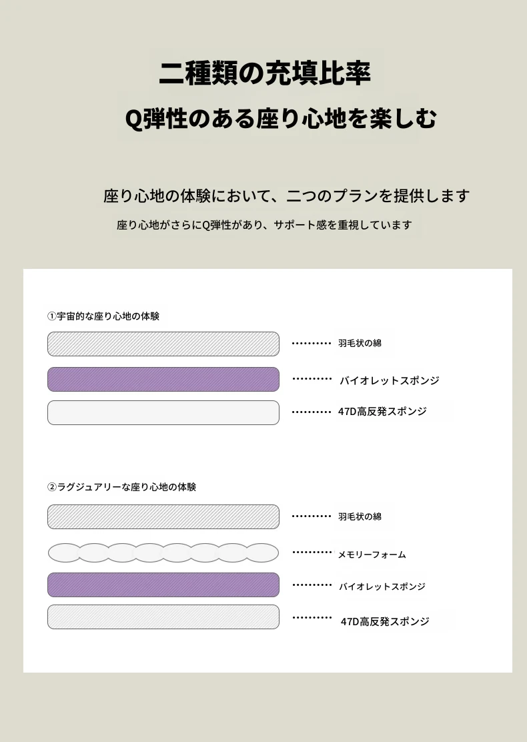The height and width of the screenshot is (742, 527).
Task: Click the ②ラグジュアリーな座り心地の体験 heading
Action: tap(121, 487)
